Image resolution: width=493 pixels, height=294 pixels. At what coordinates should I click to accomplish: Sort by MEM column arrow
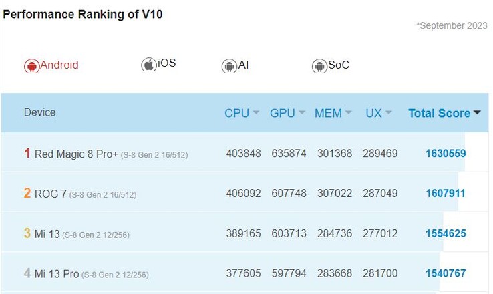tap(349, 114)
